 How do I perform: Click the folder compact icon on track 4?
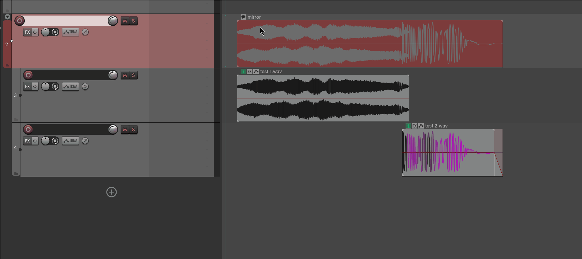[16, 174]
